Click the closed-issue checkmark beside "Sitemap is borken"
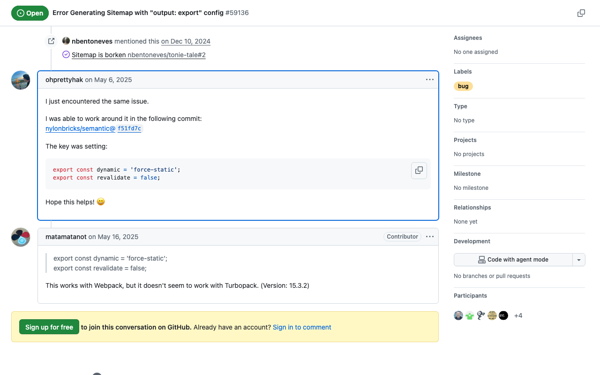 [x=66, y=54]
